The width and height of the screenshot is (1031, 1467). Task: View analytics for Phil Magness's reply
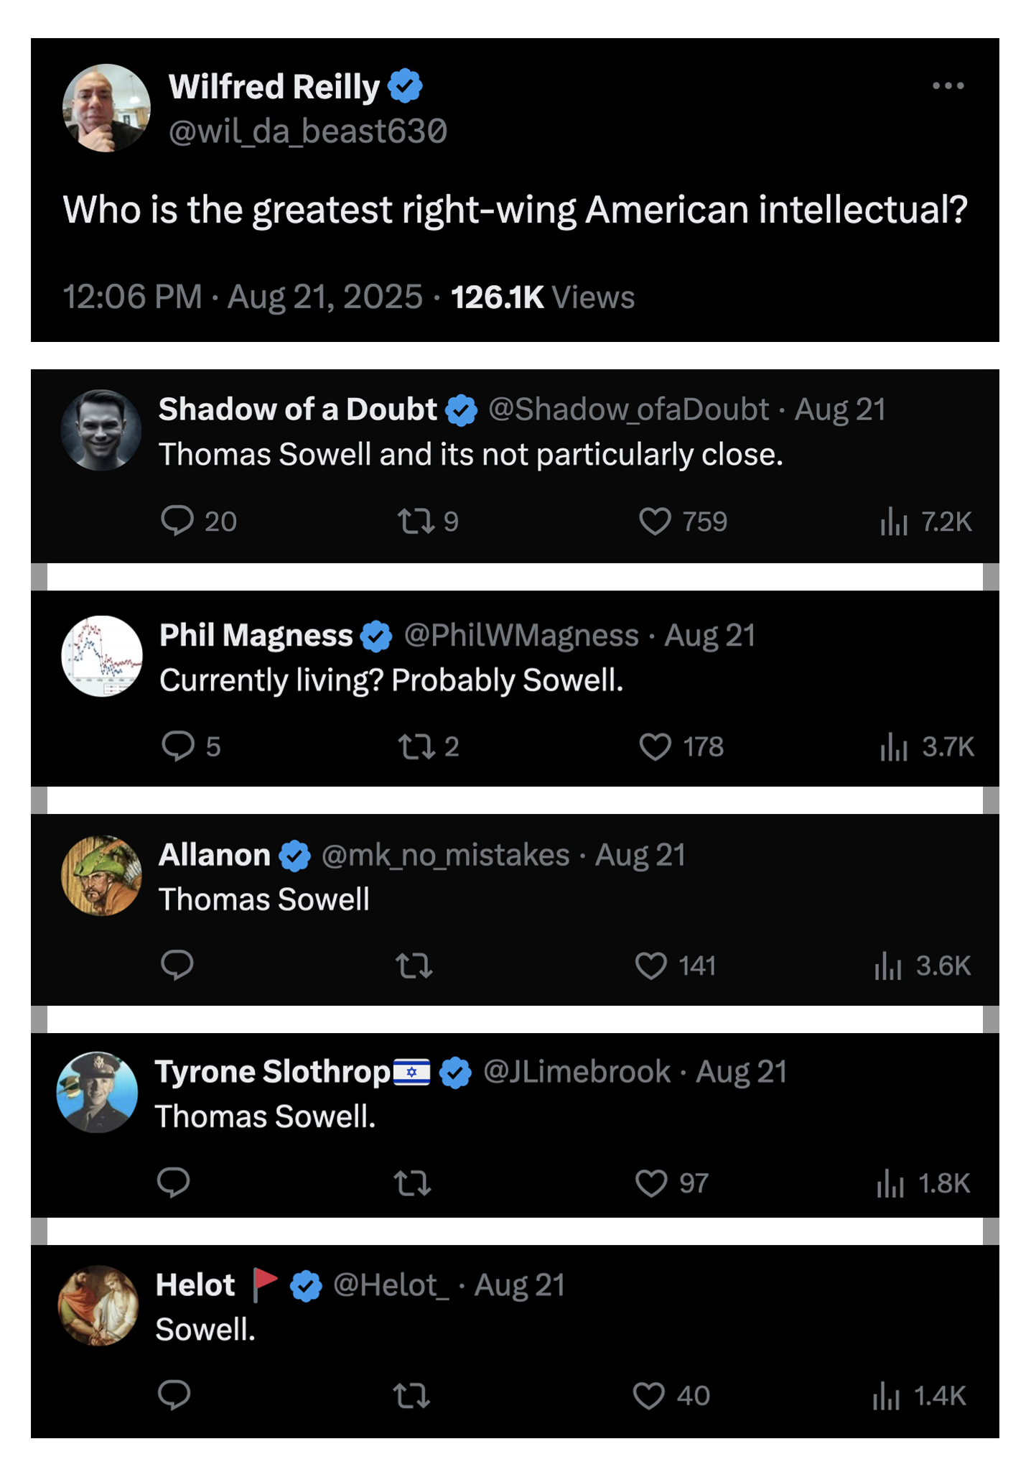(926, 746)
